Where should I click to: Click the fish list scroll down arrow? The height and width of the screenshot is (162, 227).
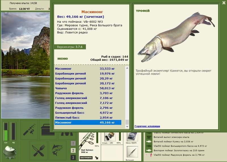(x=127, y=127)
